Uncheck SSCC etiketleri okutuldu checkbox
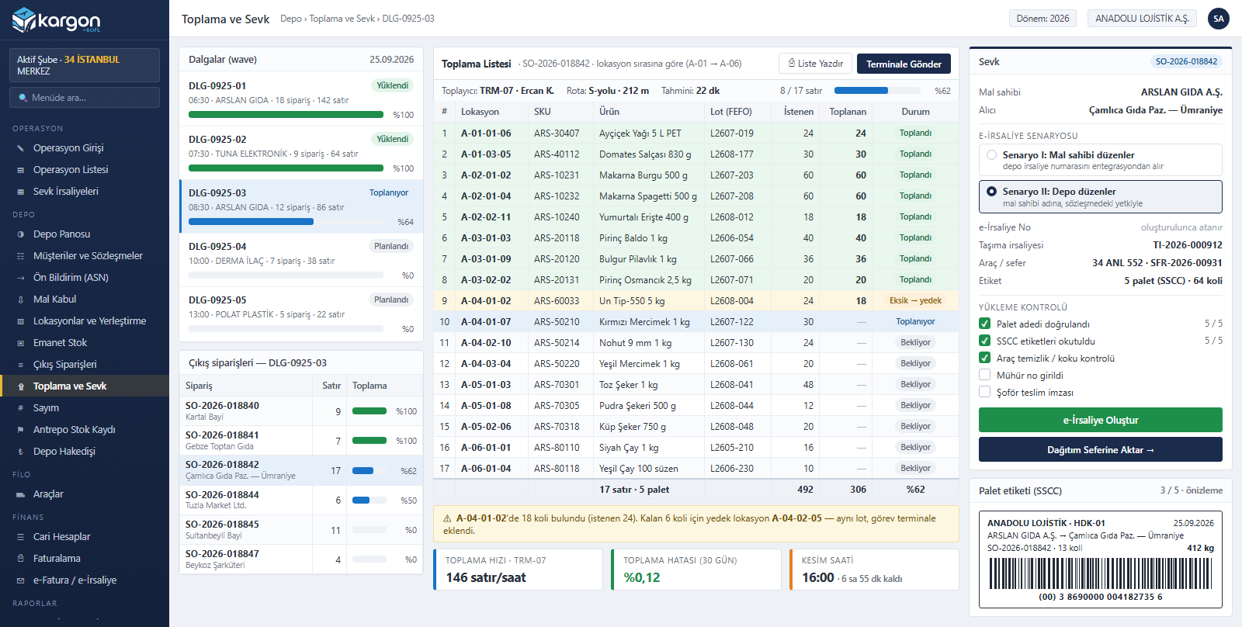The width and height of the screenshot is (1242, 627). tap(984, 341)
